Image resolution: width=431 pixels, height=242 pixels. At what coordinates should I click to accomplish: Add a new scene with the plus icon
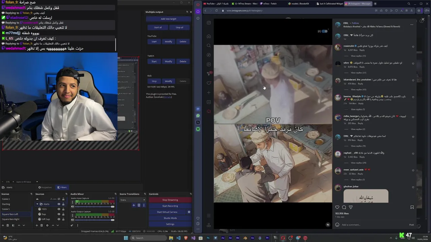tap(3, 225)
